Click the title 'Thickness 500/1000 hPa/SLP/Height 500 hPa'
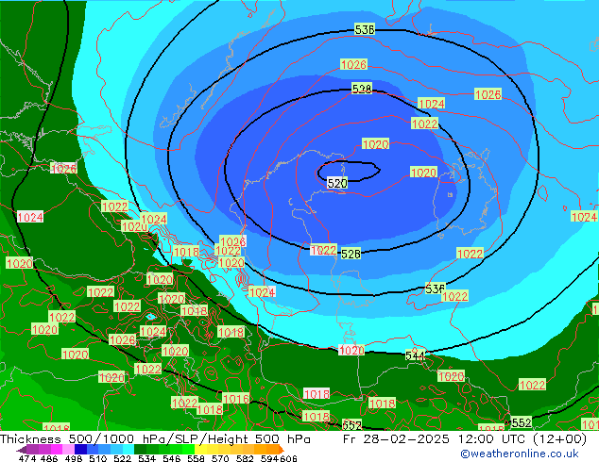 click(x=155, y=438)
